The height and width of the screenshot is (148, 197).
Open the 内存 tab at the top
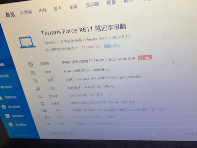[x=43, y=10]
